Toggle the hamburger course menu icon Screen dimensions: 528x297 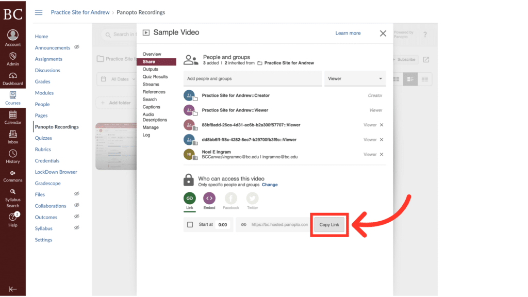tap(39, 12)
